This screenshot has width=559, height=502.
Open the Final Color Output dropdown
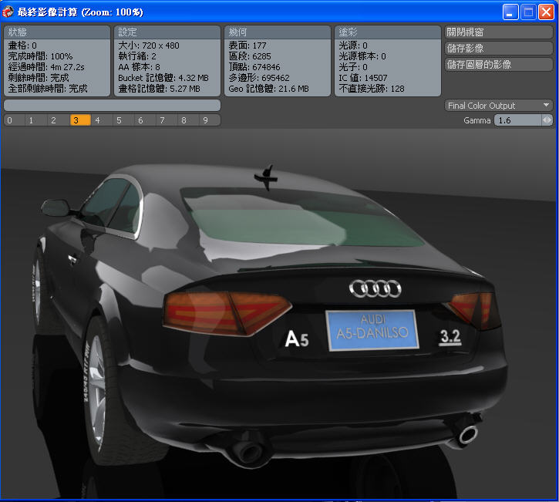[x=498, y=106]
